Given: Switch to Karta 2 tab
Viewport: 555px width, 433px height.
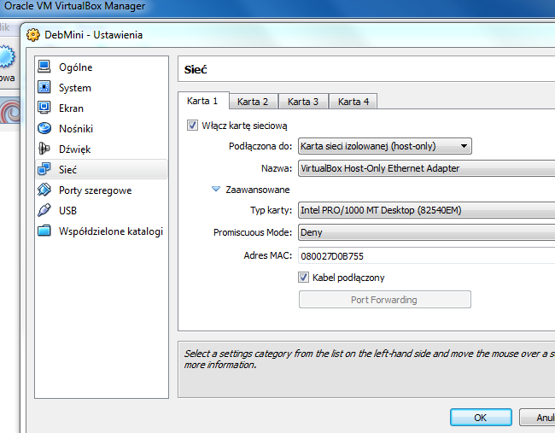Looking at the screenshot, I should [254, 102].
